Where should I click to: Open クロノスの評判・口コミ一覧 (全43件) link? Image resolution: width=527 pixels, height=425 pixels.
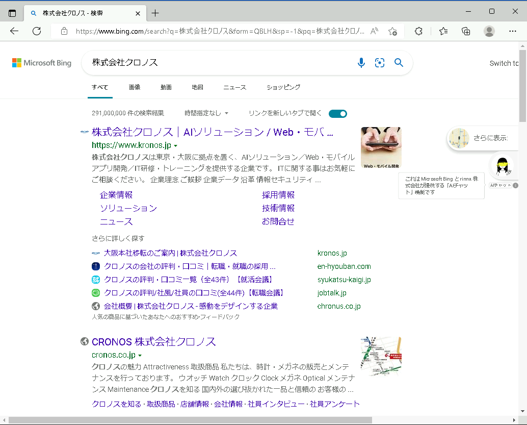[189, 280]
